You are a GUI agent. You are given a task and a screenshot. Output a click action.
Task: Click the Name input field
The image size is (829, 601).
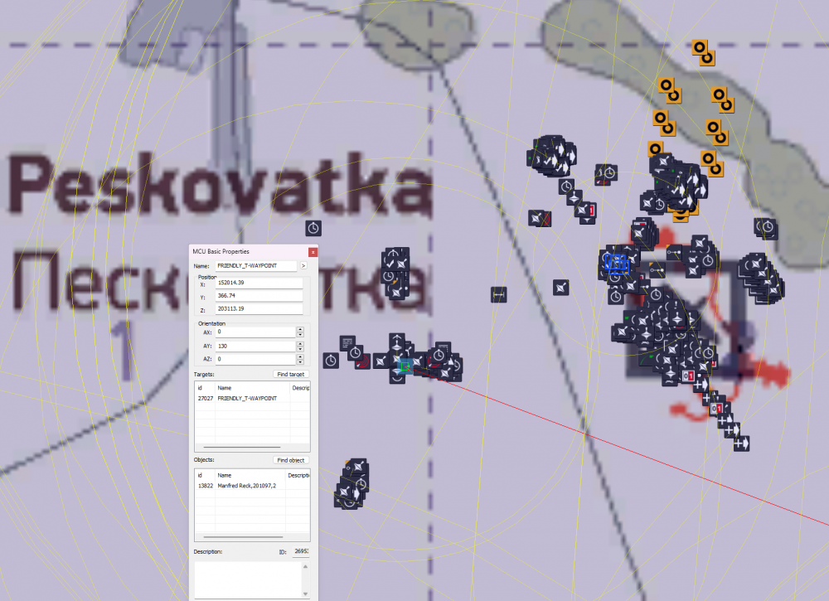point(256,266)
